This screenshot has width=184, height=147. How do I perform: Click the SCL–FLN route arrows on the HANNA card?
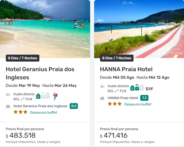(x=117, y=91)
